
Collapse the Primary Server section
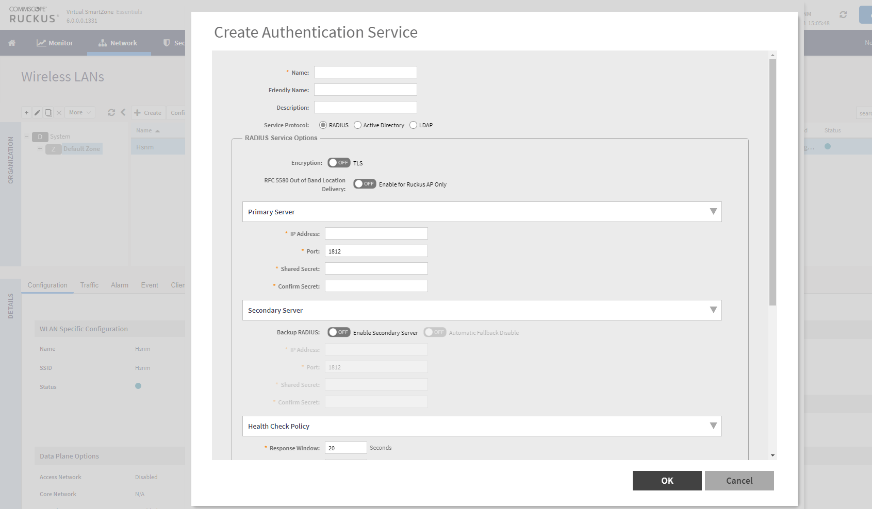(x=713, y=212)
